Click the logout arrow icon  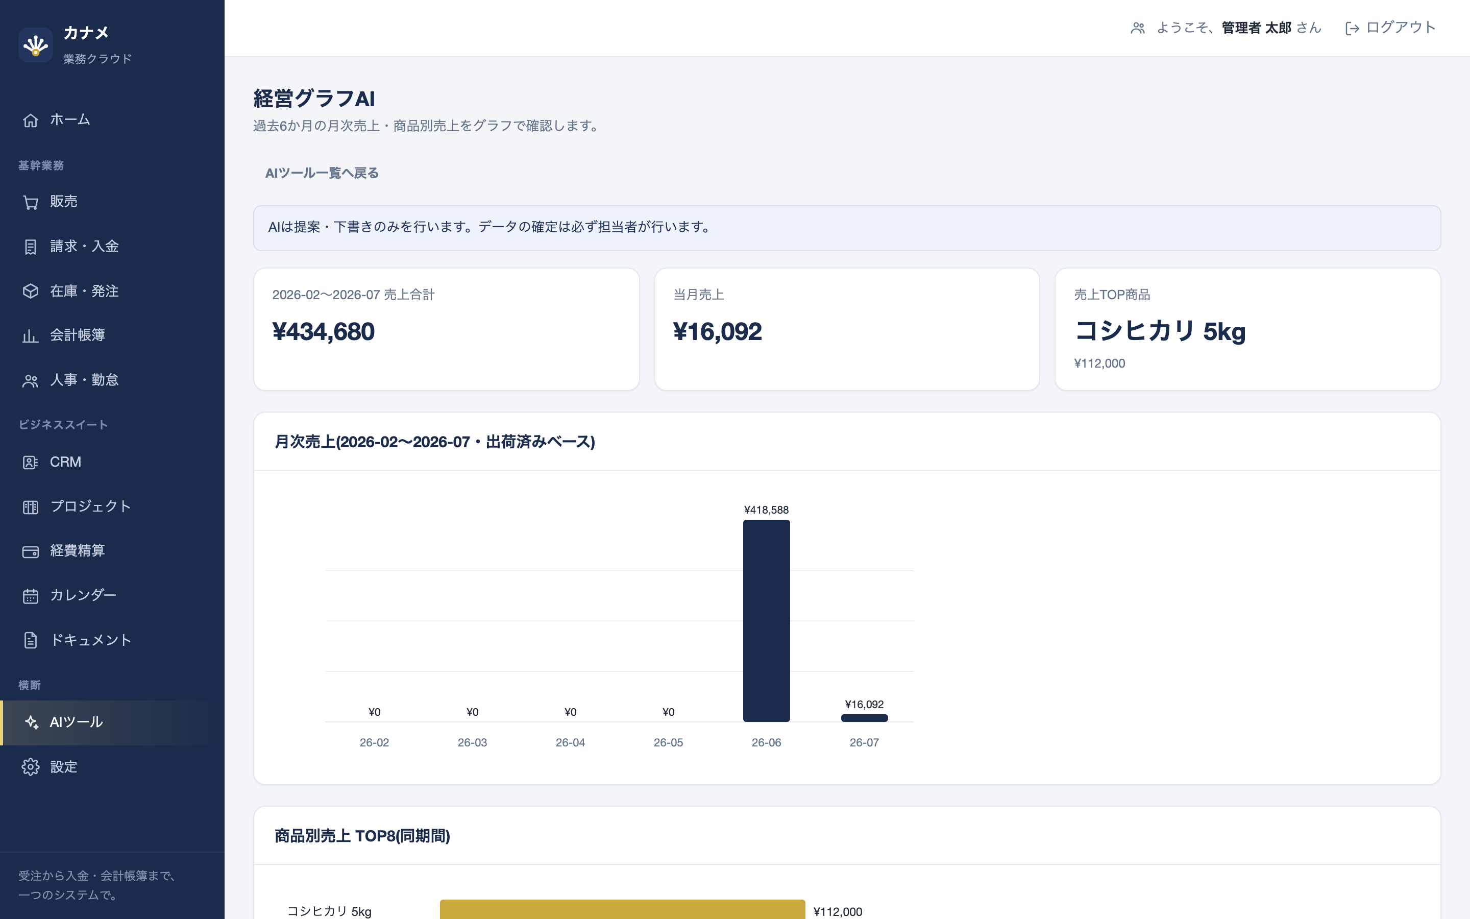[x=1352, y=28]
